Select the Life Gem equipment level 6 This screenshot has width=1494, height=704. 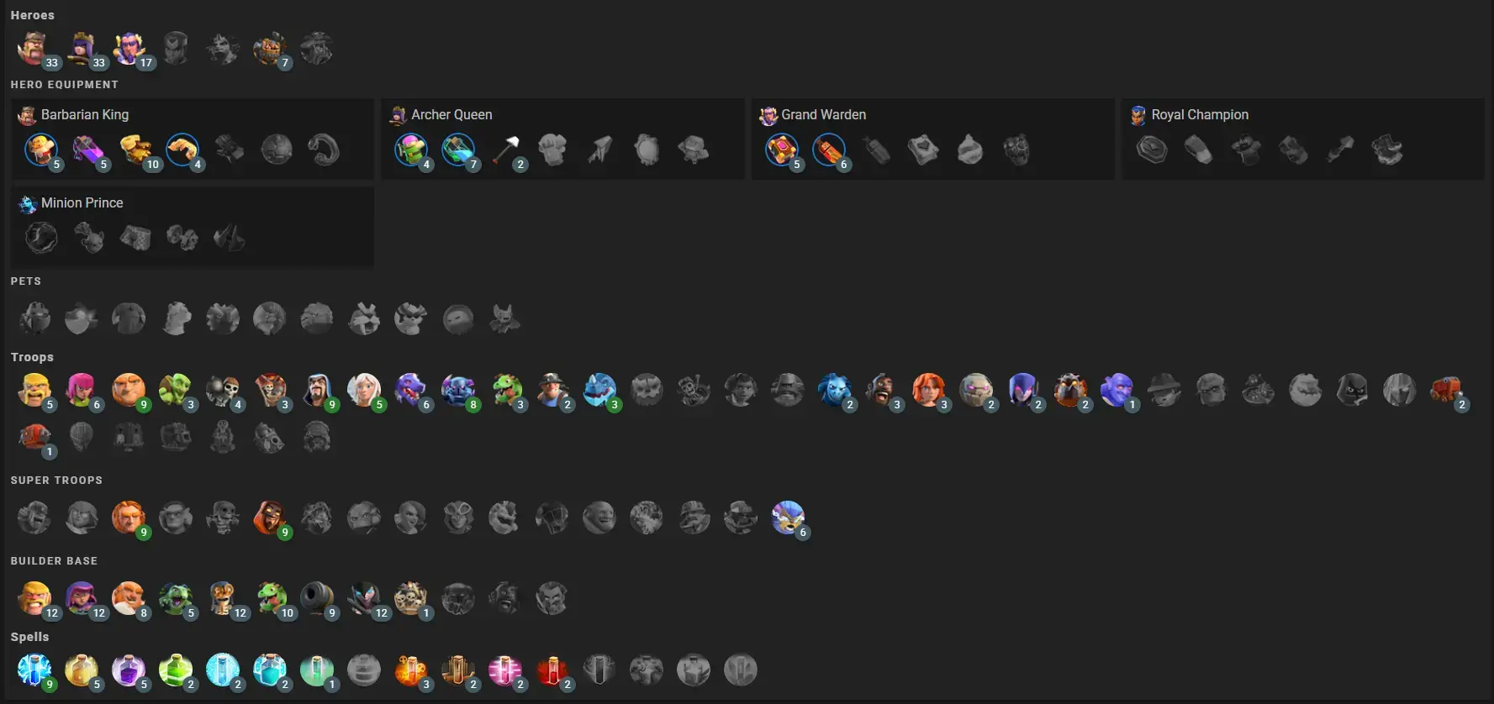click(828, 150)
